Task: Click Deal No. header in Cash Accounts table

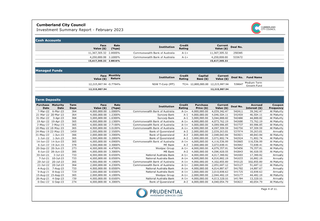Action: click(236, 47)
